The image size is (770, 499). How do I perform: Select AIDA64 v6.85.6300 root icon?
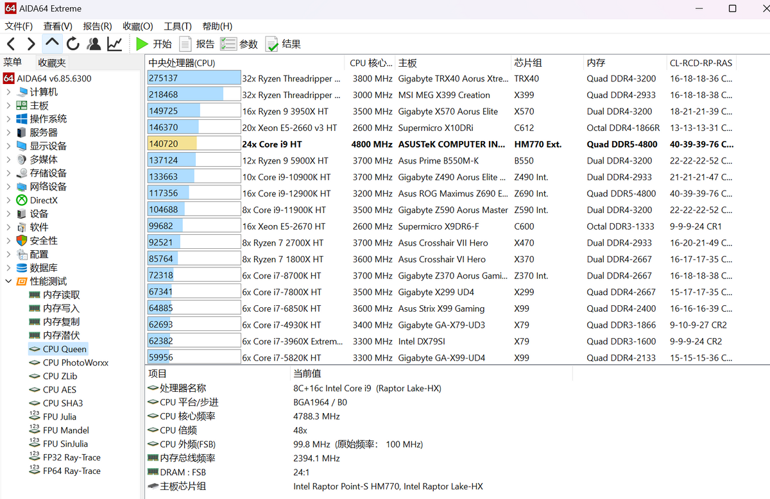[x=8, y=78]
